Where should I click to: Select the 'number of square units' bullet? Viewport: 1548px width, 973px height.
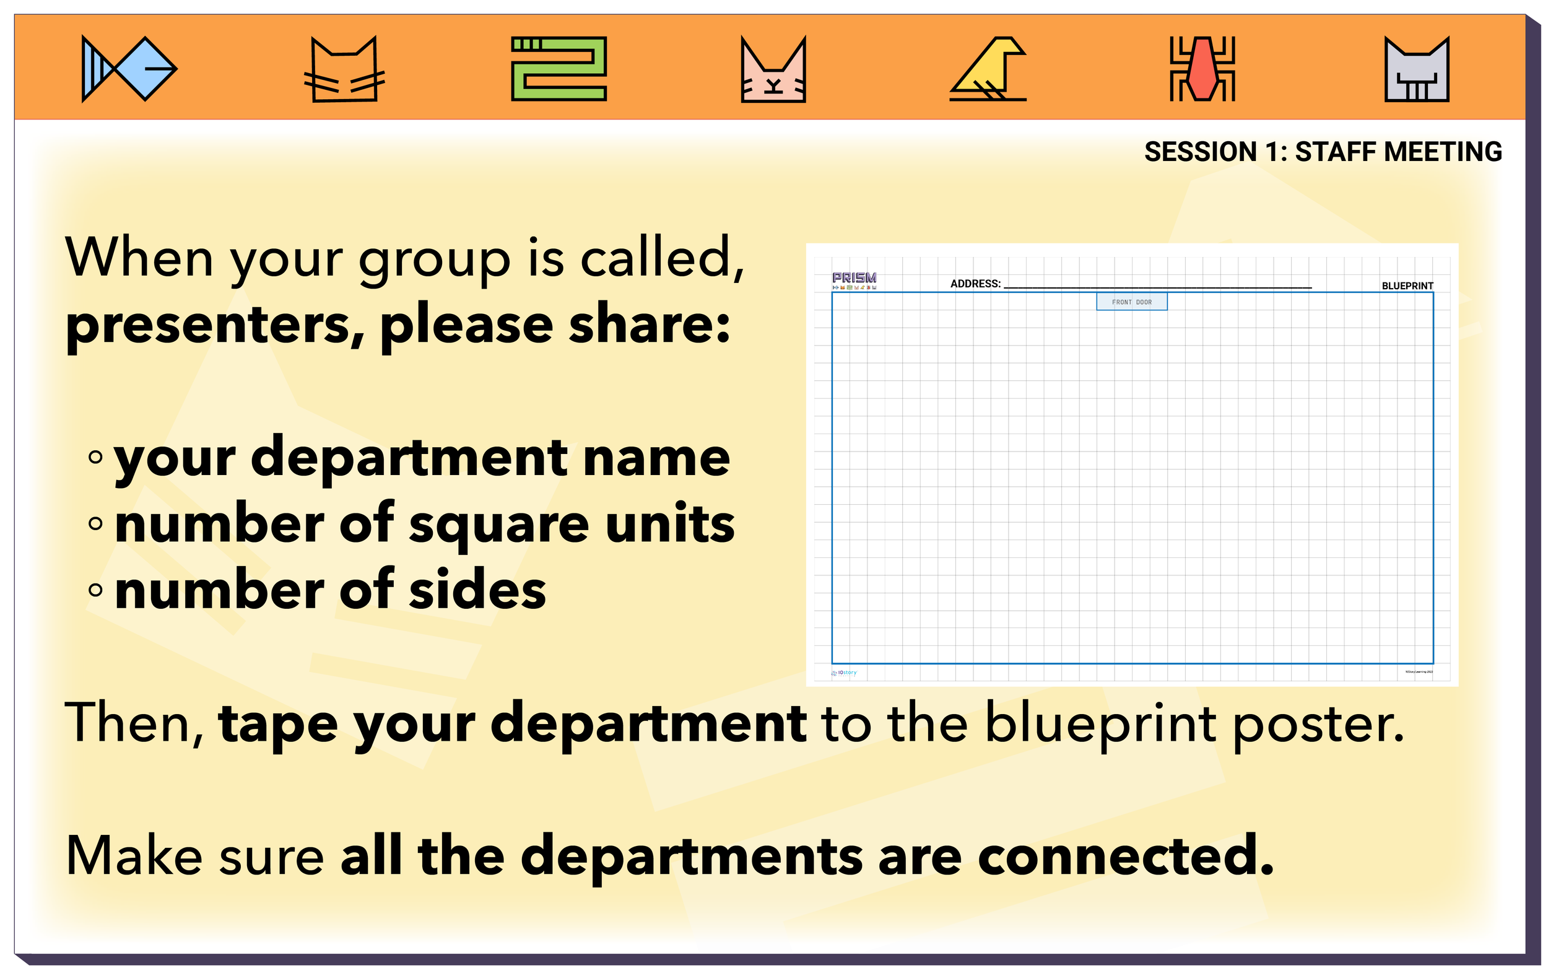[424, 524]
